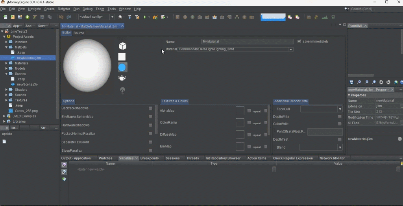The width and height of the screenshot is (403, 206).
Task: Open the Refactor menu
Action: 64,9
